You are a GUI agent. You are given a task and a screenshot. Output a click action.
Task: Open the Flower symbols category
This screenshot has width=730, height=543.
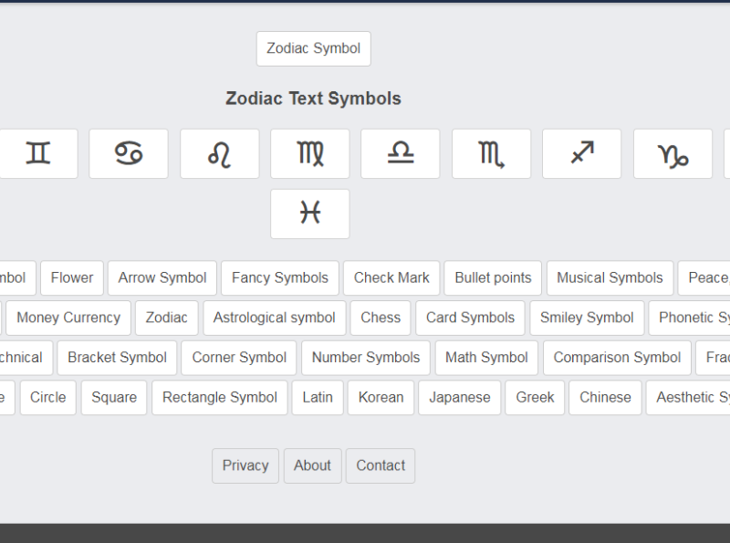[x=71, y=277]
